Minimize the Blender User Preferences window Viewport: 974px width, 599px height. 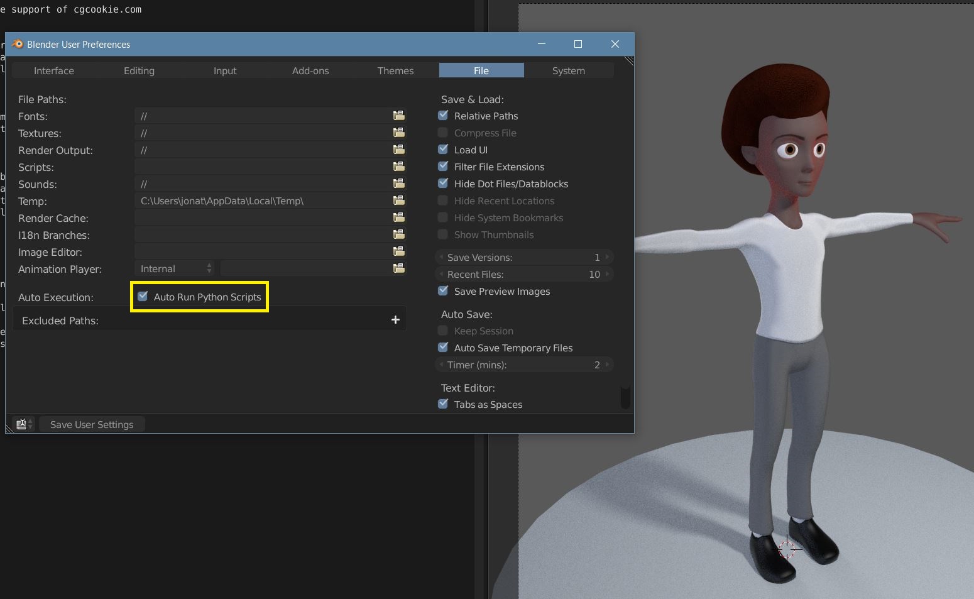coord(542,44)
